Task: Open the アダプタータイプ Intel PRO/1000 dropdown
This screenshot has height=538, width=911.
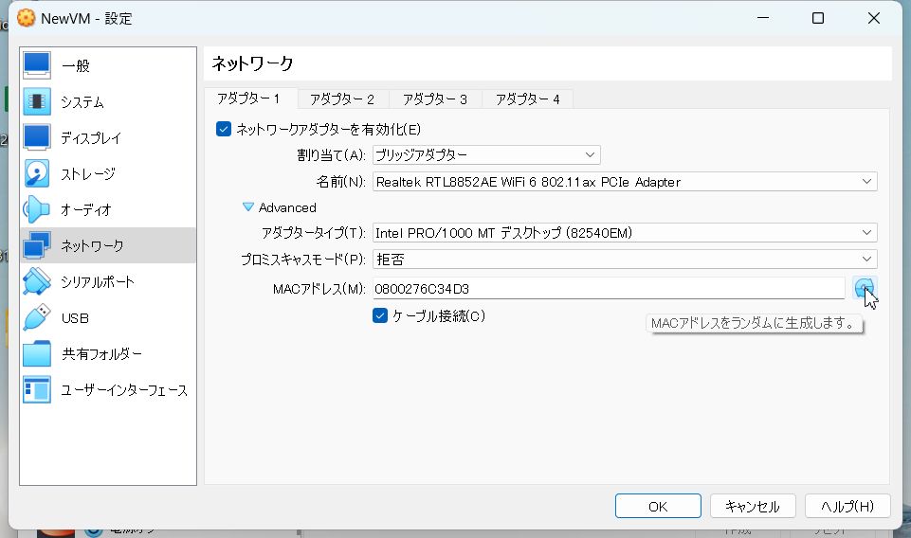Action: [624, 232]
